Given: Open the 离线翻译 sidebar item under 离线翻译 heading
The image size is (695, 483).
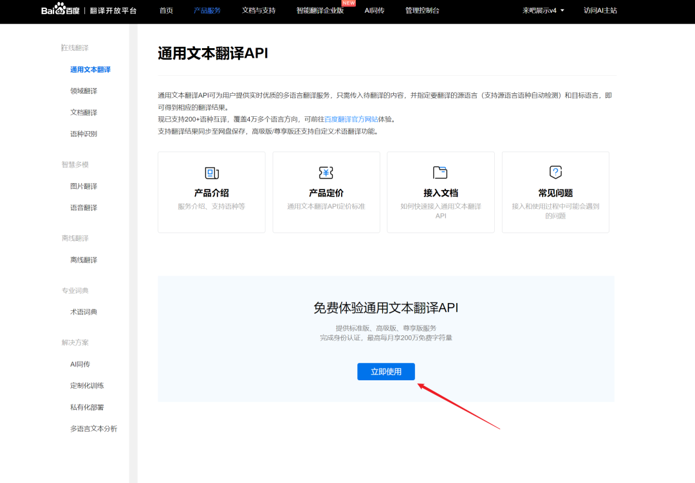Looking at the screenshot, I should [x=84, y=260].
